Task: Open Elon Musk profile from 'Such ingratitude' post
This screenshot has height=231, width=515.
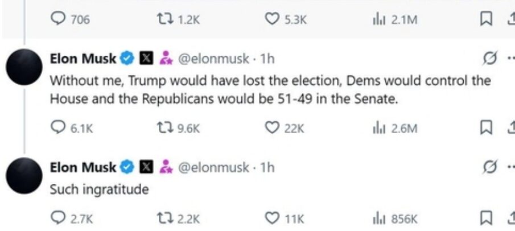Action: [83, 167]
